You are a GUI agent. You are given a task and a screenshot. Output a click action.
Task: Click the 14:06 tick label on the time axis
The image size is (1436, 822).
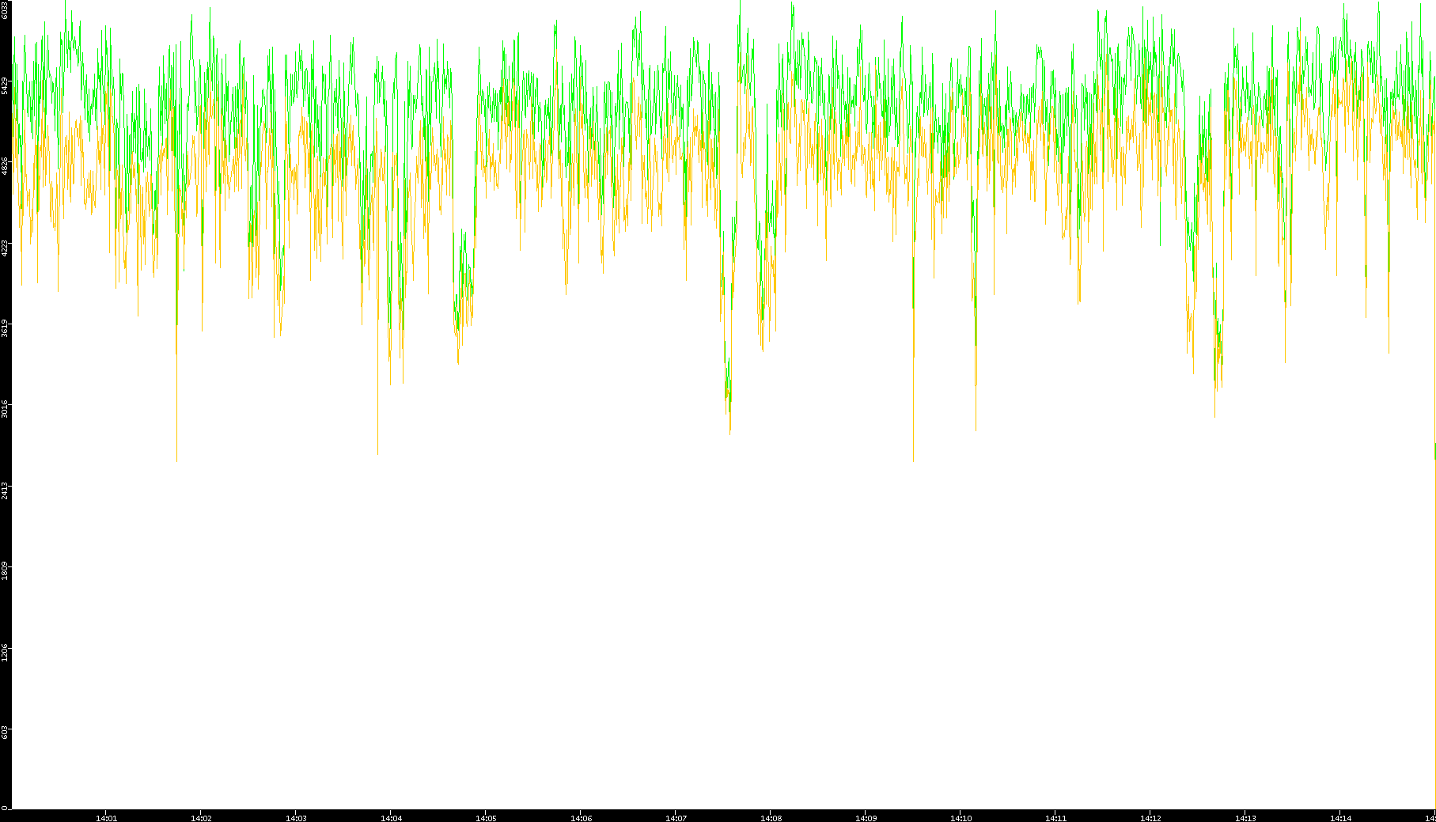pos(582,818)
